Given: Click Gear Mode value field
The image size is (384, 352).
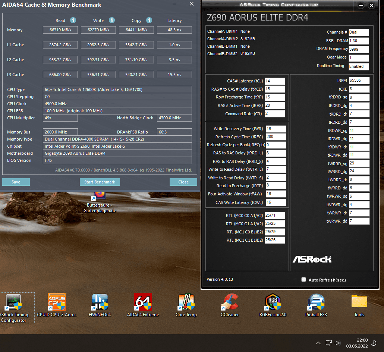Looking at the screenshot, I should (x=359, y=58).
